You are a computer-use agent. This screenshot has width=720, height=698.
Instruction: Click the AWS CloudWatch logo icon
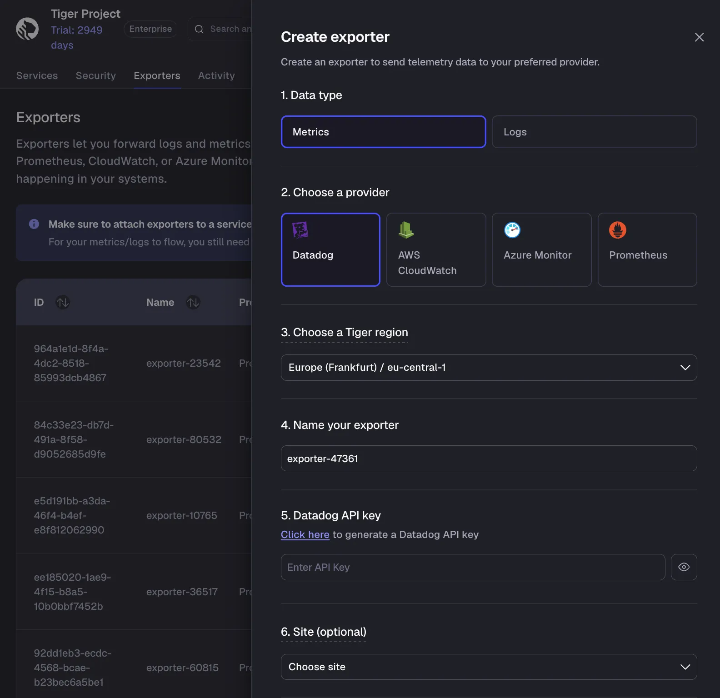[406, 230]
